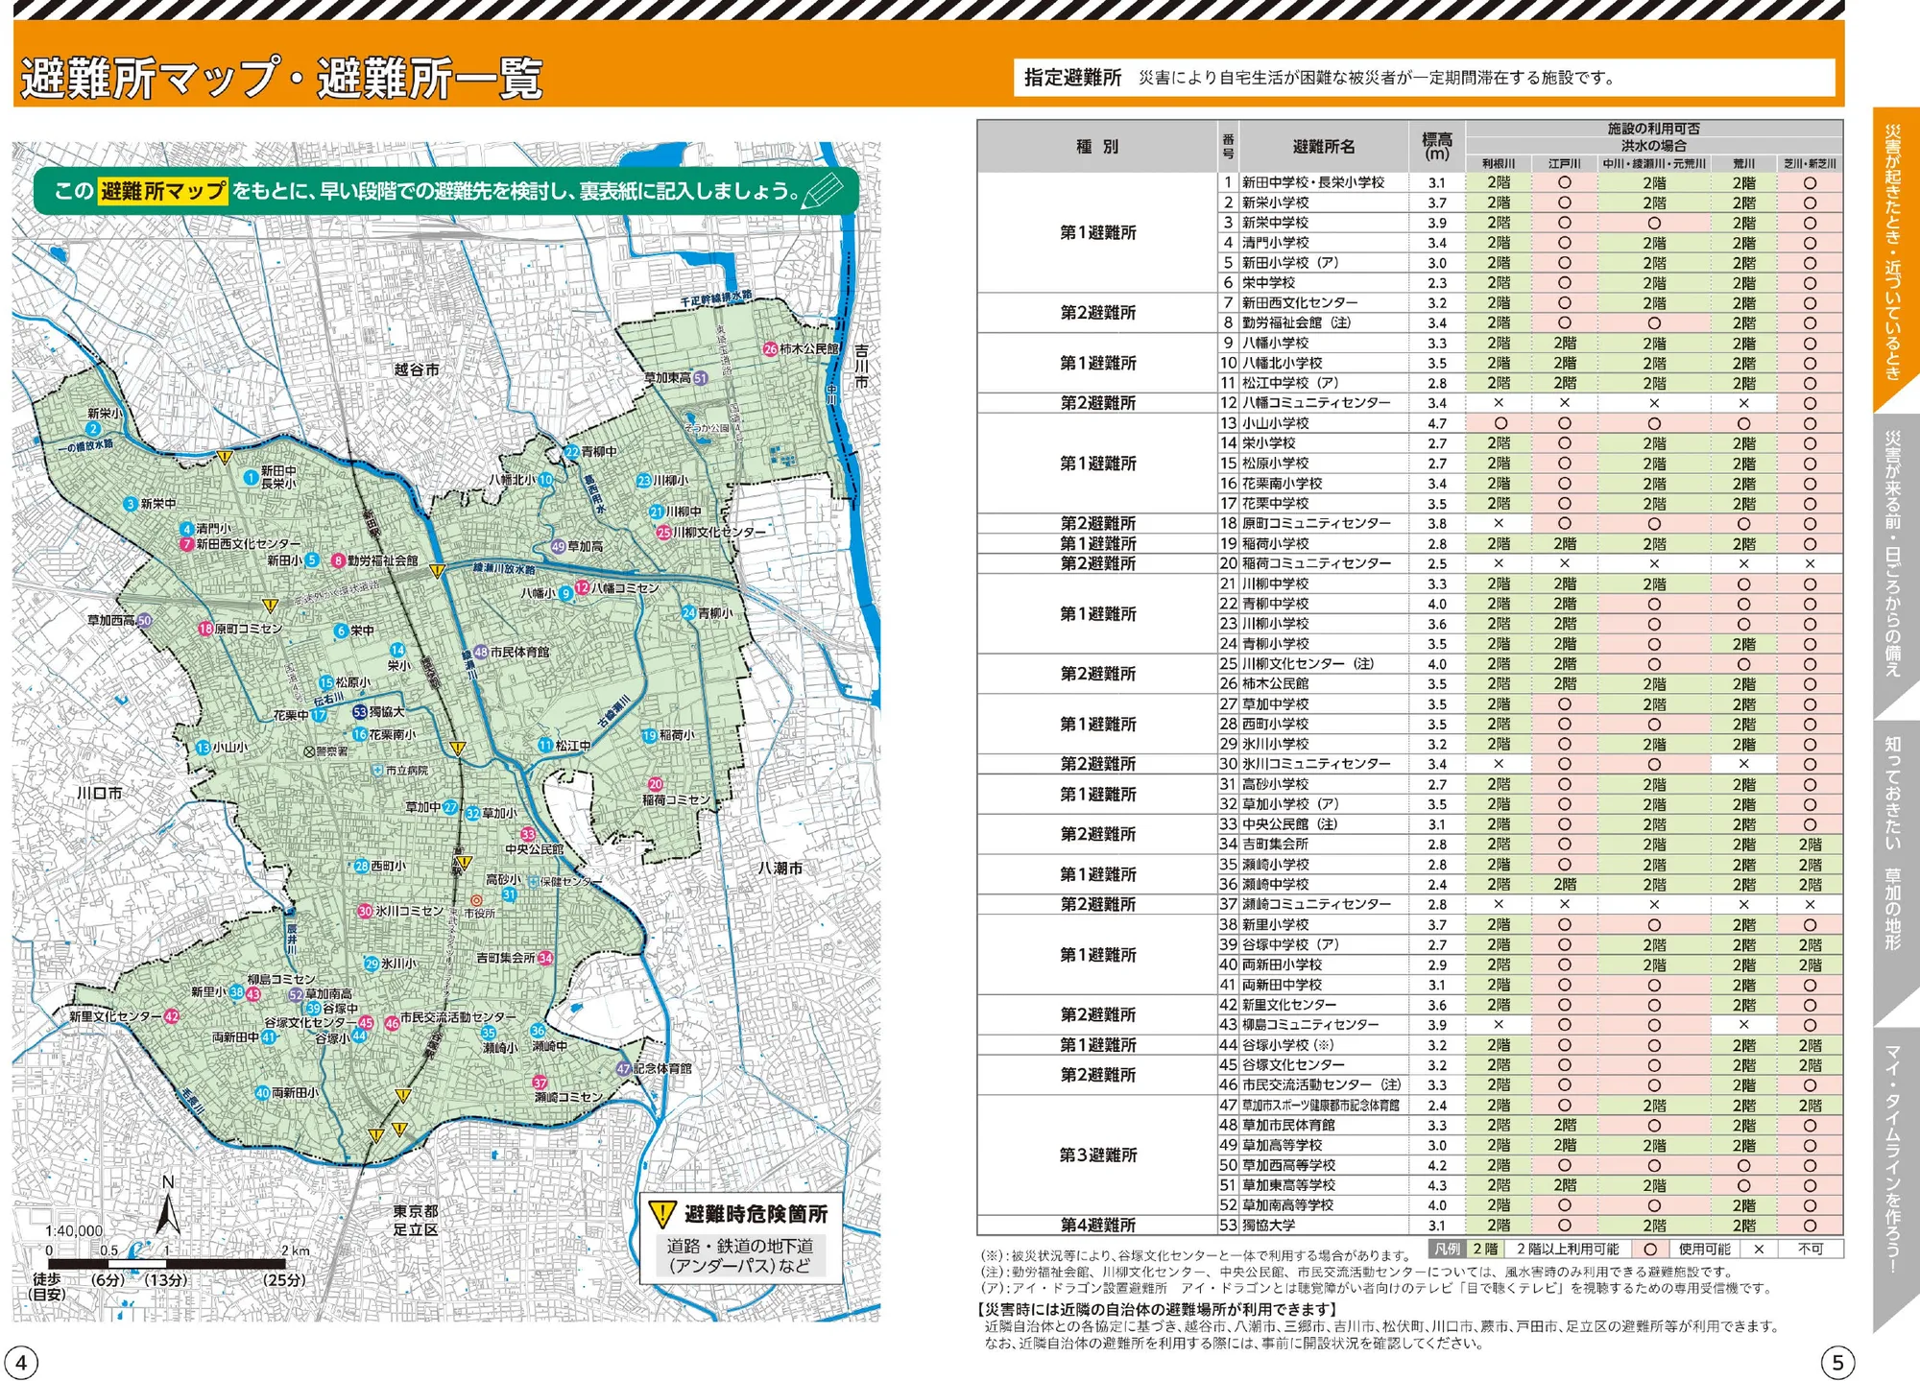Click the 凡例 legend label
The image size is (1920, 1381).
(1447, 1249)
